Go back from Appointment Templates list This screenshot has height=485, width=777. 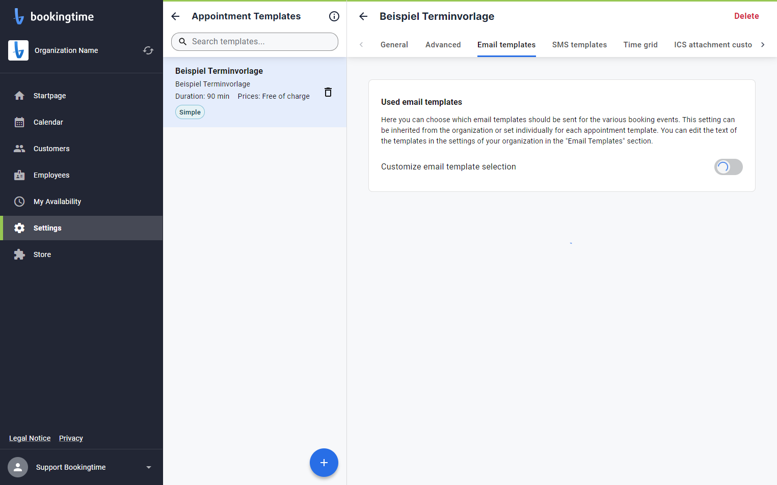coord(176,16)
